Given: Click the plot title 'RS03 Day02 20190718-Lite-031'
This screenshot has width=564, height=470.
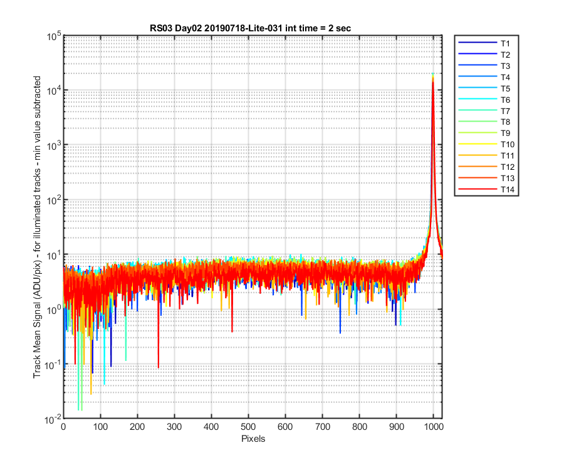Looking at the screenshot, I should tap(250, 28).
